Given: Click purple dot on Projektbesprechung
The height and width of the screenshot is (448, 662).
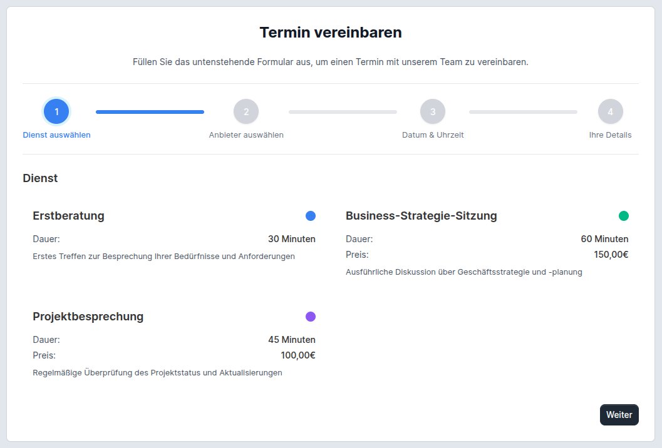Looking at the screenshot, I should tap(311, 317).
